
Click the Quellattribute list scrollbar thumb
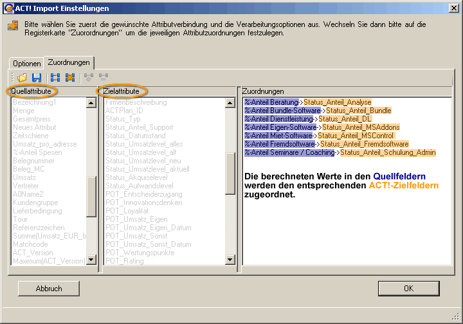coord(91,197)
